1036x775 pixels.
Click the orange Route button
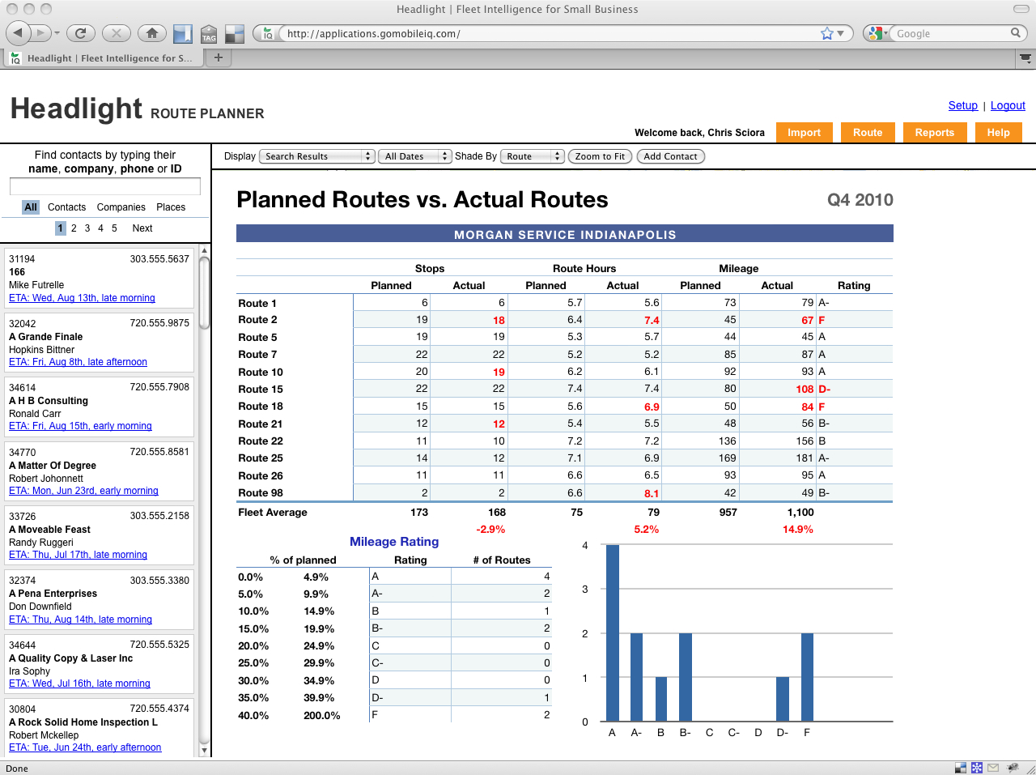[x=868, y=133]
